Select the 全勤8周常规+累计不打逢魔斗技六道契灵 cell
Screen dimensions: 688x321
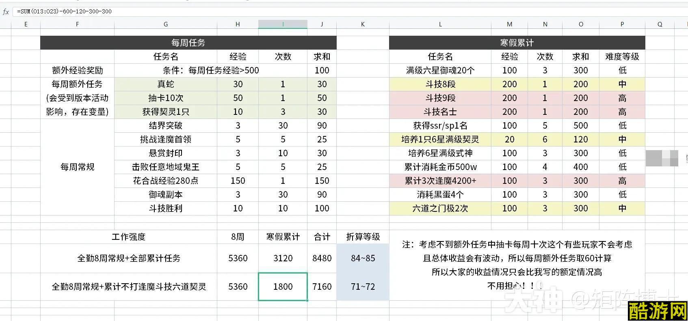[129, 287]
